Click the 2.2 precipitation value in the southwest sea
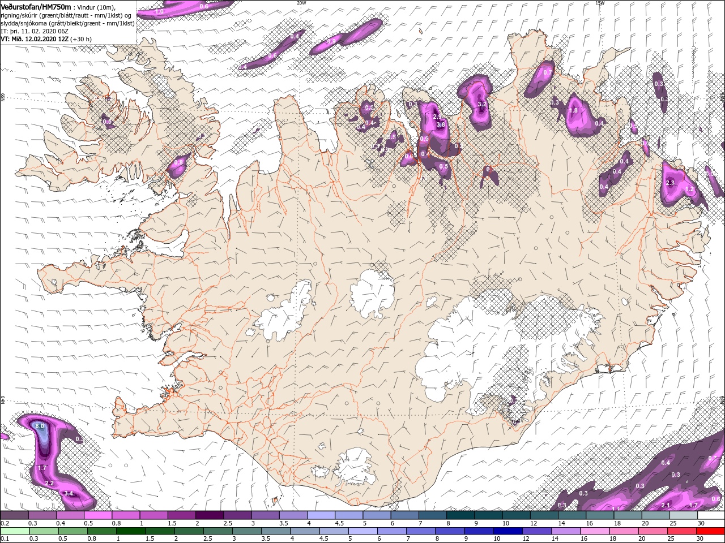 click(49, 484)
